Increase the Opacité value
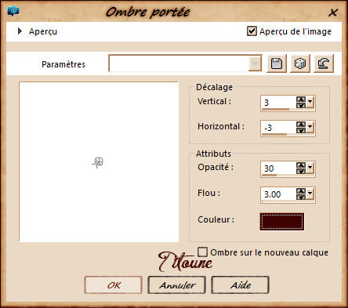The image size is (348, 308). click(301, 165)
